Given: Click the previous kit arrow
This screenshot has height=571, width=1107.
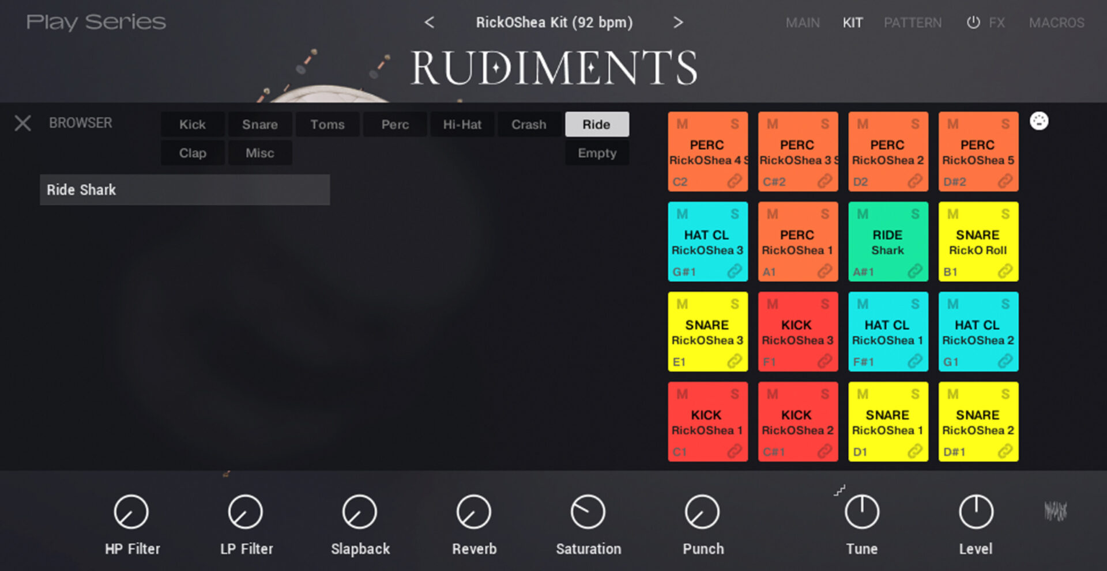Looking at the screenshot, I should pos(429,22).
